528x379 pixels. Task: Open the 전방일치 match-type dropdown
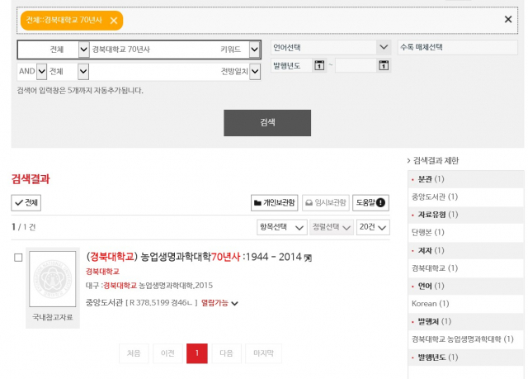coord(255,71)
